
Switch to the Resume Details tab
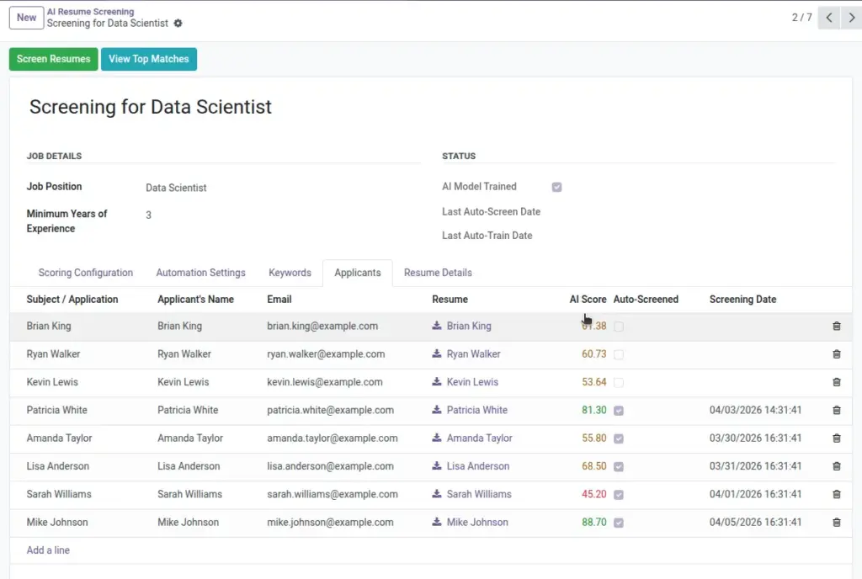pyautogui.click(x=438, y=273)
